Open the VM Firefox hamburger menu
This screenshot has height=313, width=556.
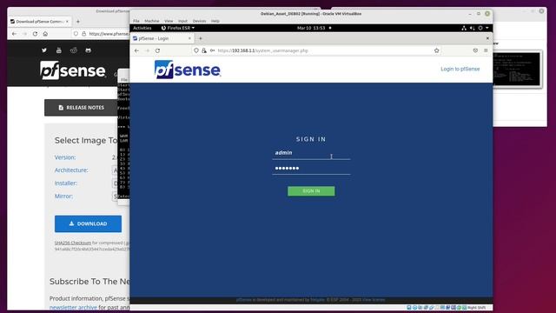486,50
